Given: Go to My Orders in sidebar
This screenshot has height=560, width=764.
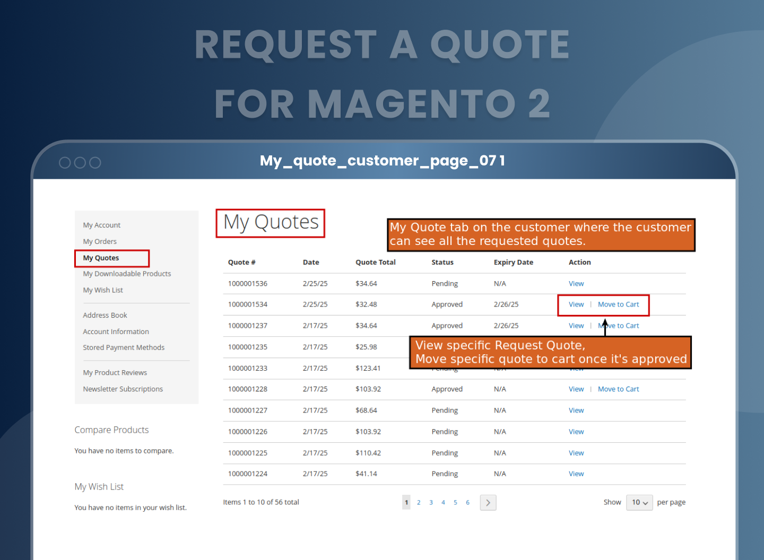Looking at the screenshot, I should click(100, 242).
